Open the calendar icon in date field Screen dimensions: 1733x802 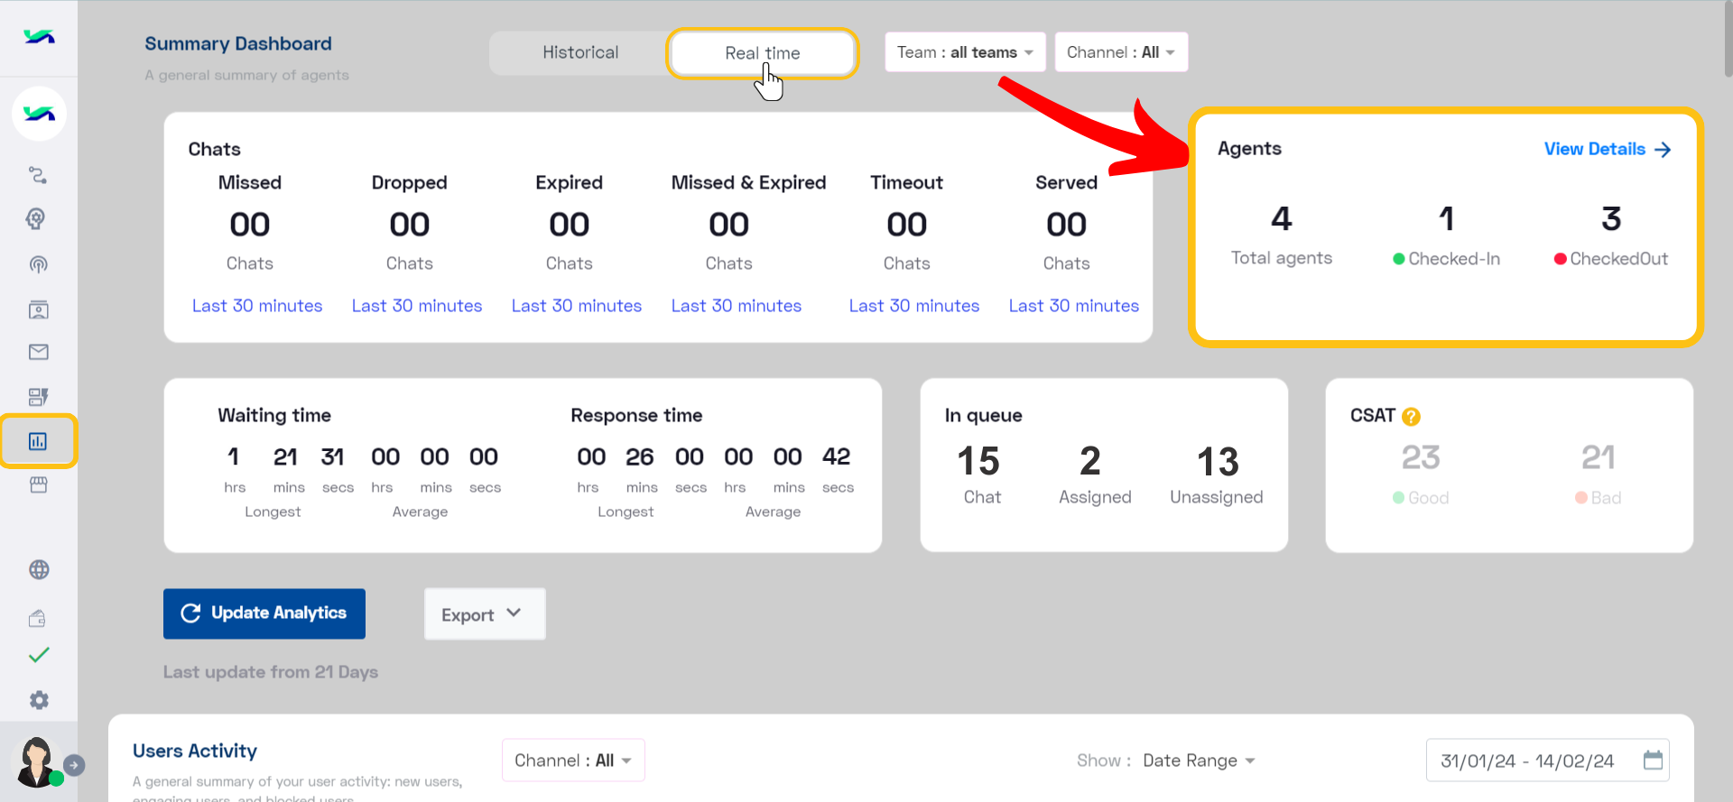tap(1653, 760)
